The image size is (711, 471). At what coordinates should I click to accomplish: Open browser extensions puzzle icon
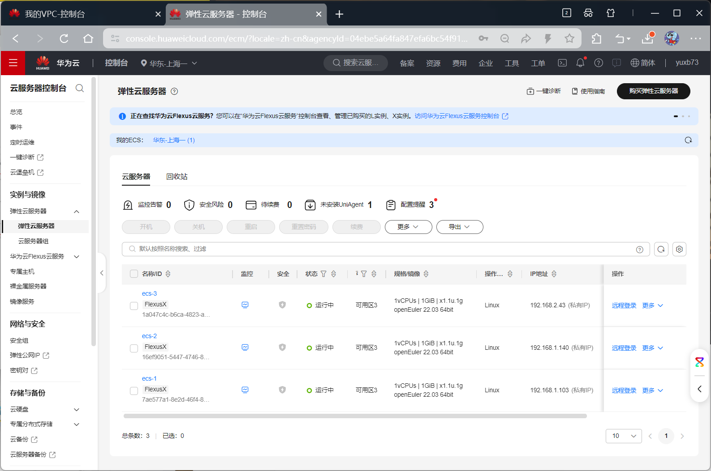pyautogui.click(x=596, y=38)
